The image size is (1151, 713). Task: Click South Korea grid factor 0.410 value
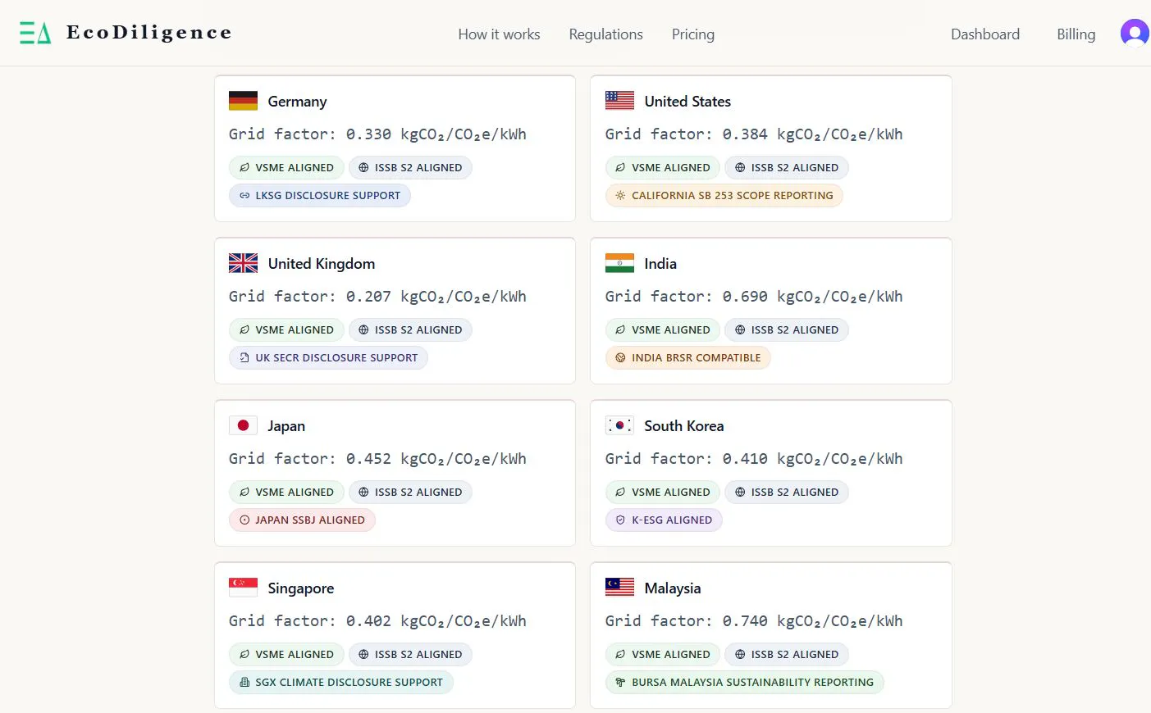click(745, 459)
